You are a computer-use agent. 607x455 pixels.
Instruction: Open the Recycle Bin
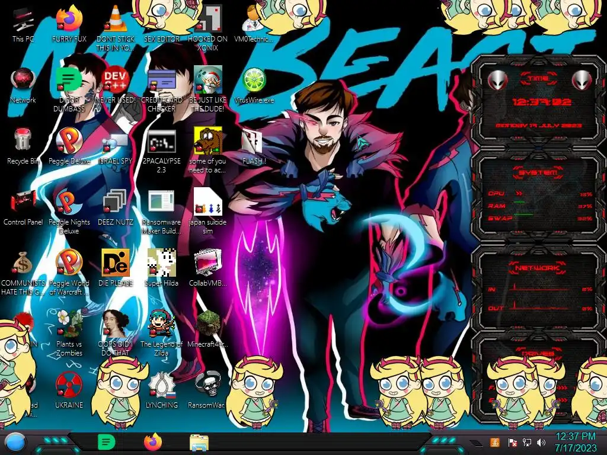click(x=23, y=140)
